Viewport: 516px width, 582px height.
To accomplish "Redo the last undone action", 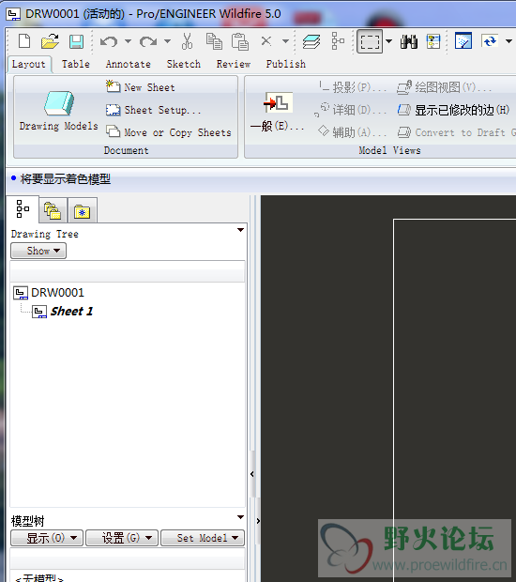I will coord(148,41).
